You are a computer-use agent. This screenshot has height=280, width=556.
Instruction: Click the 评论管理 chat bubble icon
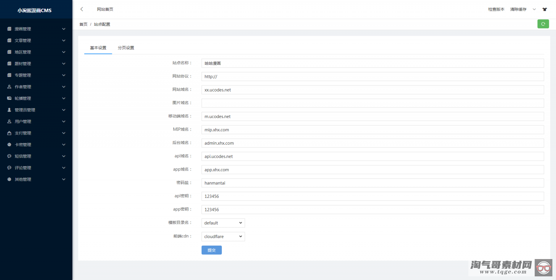pos(9,168)
